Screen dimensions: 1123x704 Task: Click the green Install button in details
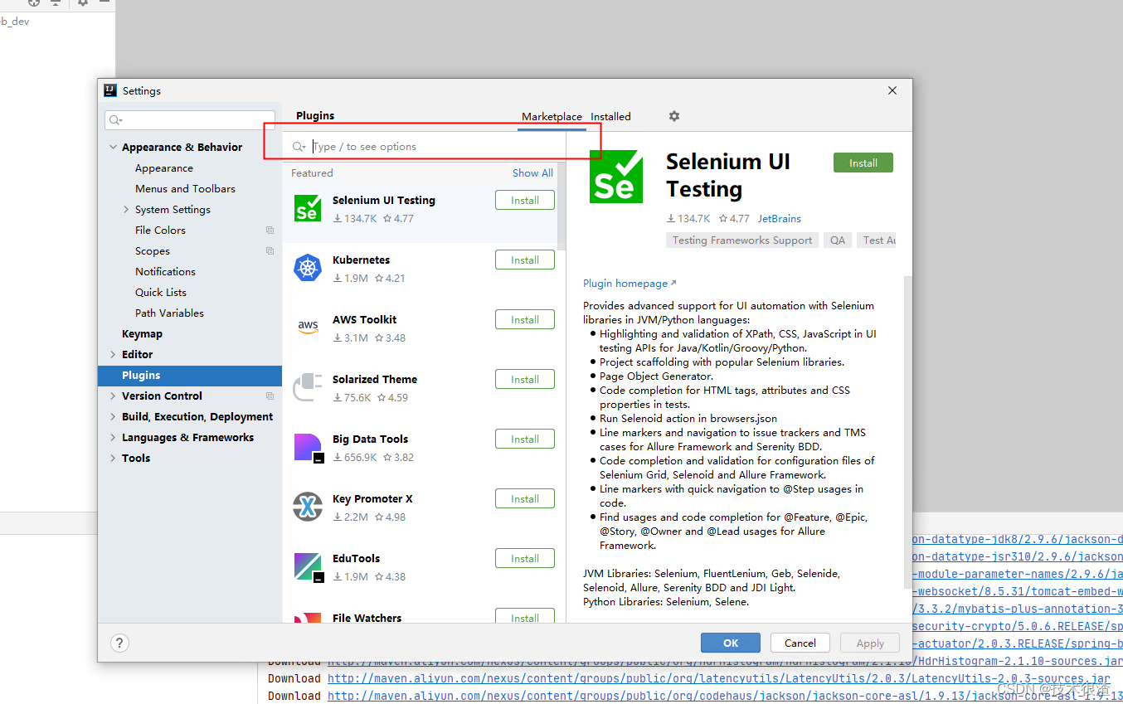[x=863, y=163]
